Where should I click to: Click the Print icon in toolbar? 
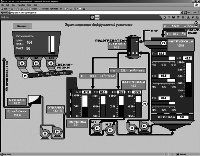click(x=71, y=9)
